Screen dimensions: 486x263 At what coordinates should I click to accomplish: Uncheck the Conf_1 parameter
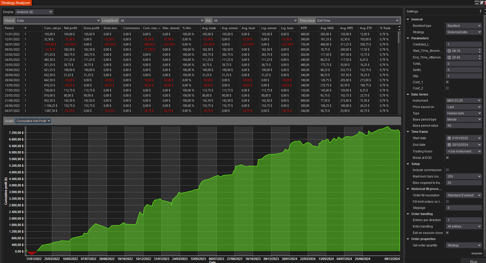[447, 82]
